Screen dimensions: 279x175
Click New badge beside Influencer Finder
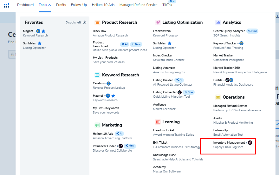tap(130, 146)
